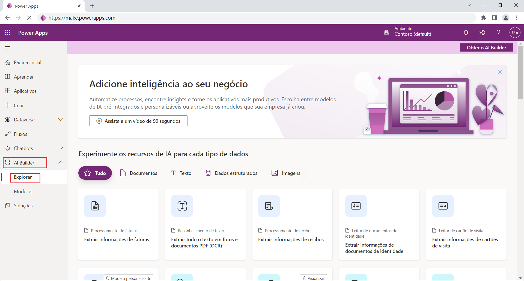This screenshot has width=524, height=281.
Task: Select the Dados estruturados filter tab
Action: [231, 173]
